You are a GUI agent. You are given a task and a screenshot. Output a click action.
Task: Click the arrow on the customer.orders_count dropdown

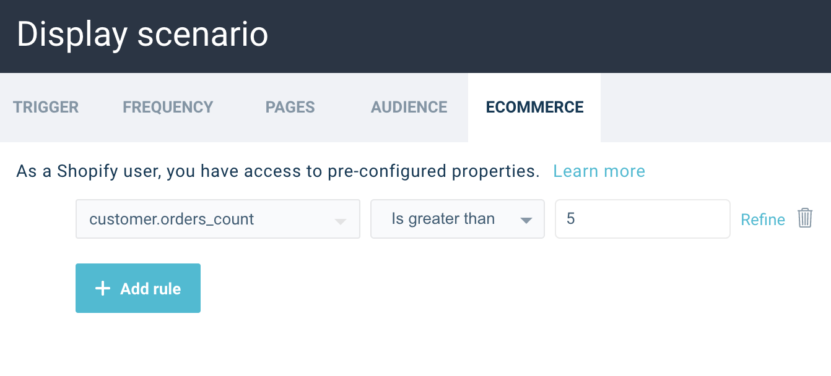(x=340, y=221)
